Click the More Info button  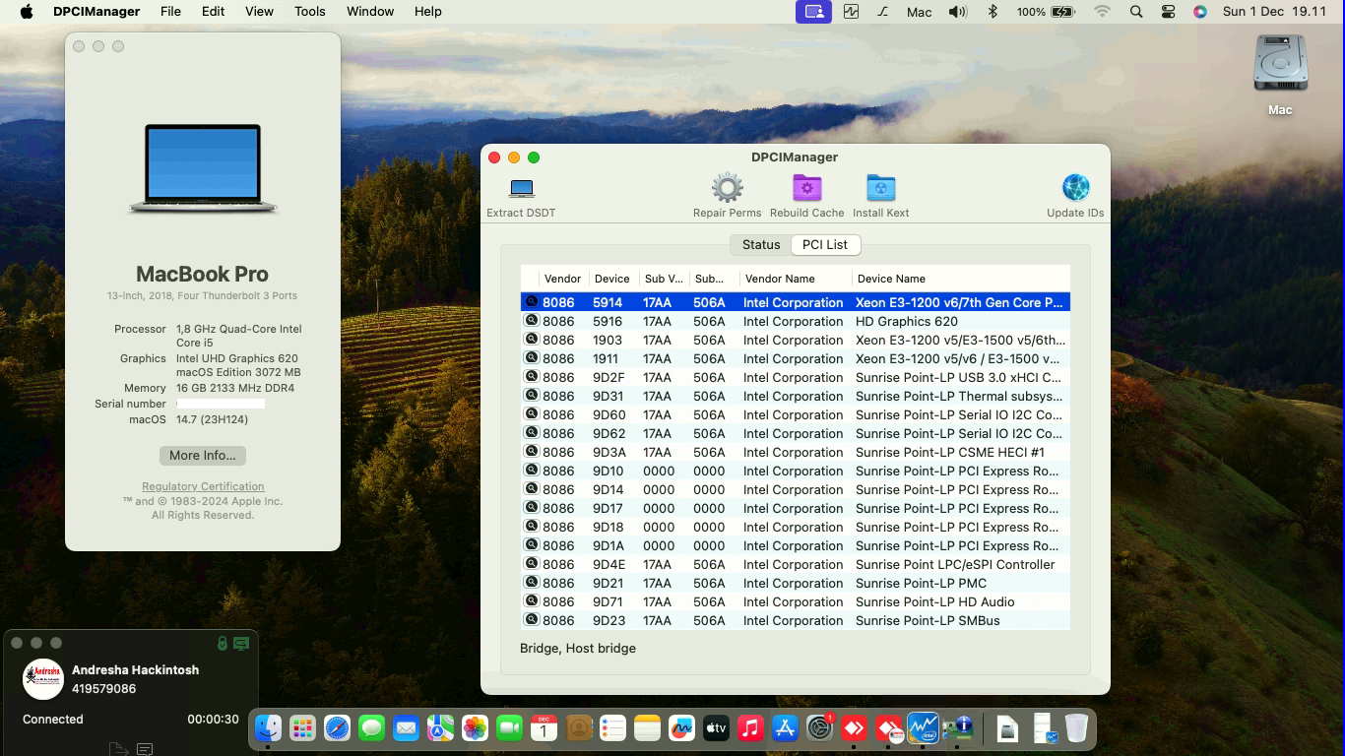tap(202, 455)
